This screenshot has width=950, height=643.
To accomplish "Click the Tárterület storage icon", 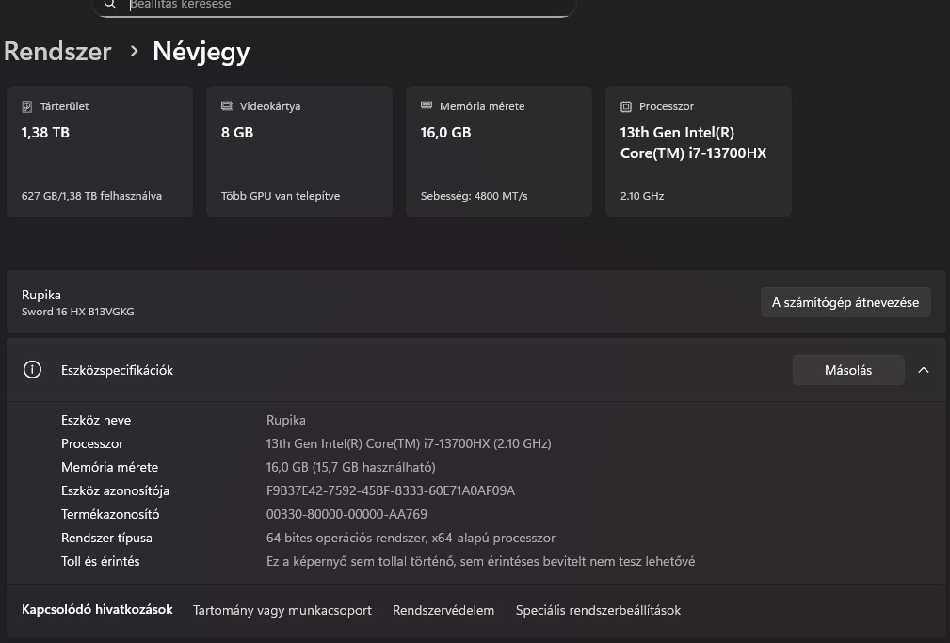I will pos(27,106).
